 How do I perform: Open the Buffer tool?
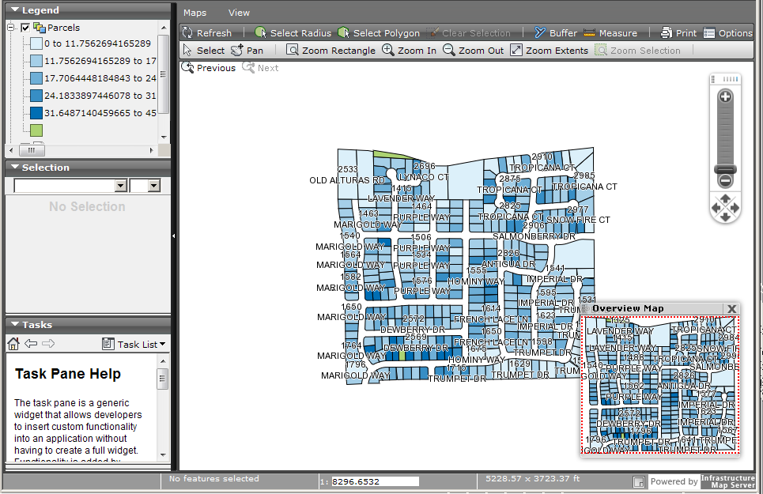click(555, 33)
